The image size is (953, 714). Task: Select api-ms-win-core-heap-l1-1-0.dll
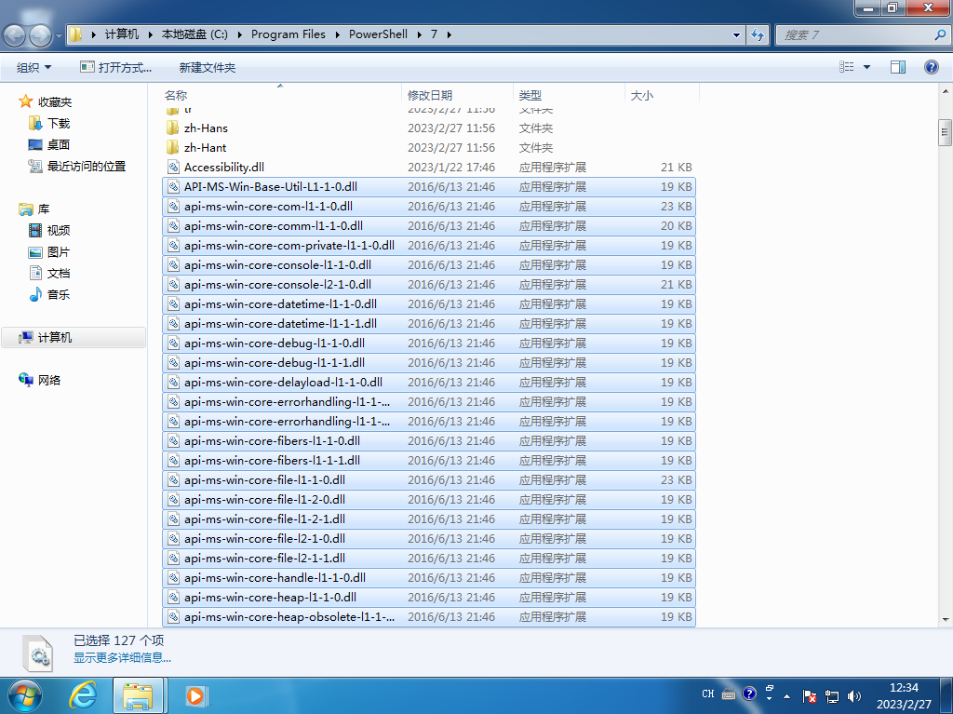pos(429,598)
